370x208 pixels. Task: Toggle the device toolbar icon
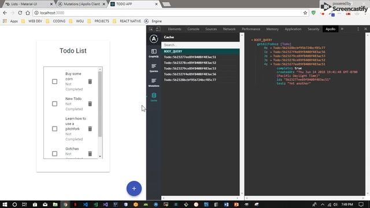point(158,29)
